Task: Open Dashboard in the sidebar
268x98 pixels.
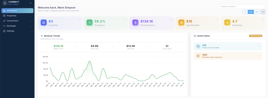Action: [17, 10]
